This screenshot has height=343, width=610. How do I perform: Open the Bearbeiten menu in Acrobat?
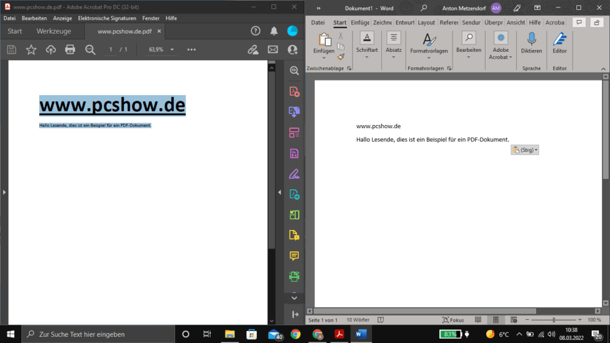(x=34, y=18)
